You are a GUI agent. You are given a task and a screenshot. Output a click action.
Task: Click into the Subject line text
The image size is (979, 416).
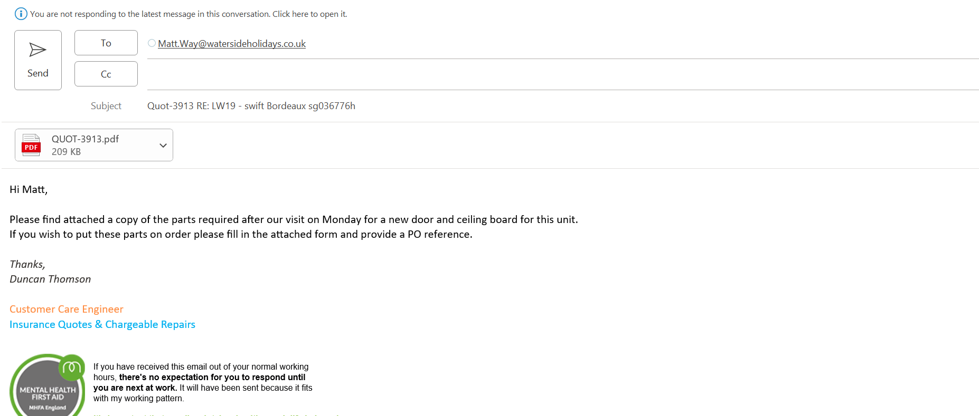point(251,106)
